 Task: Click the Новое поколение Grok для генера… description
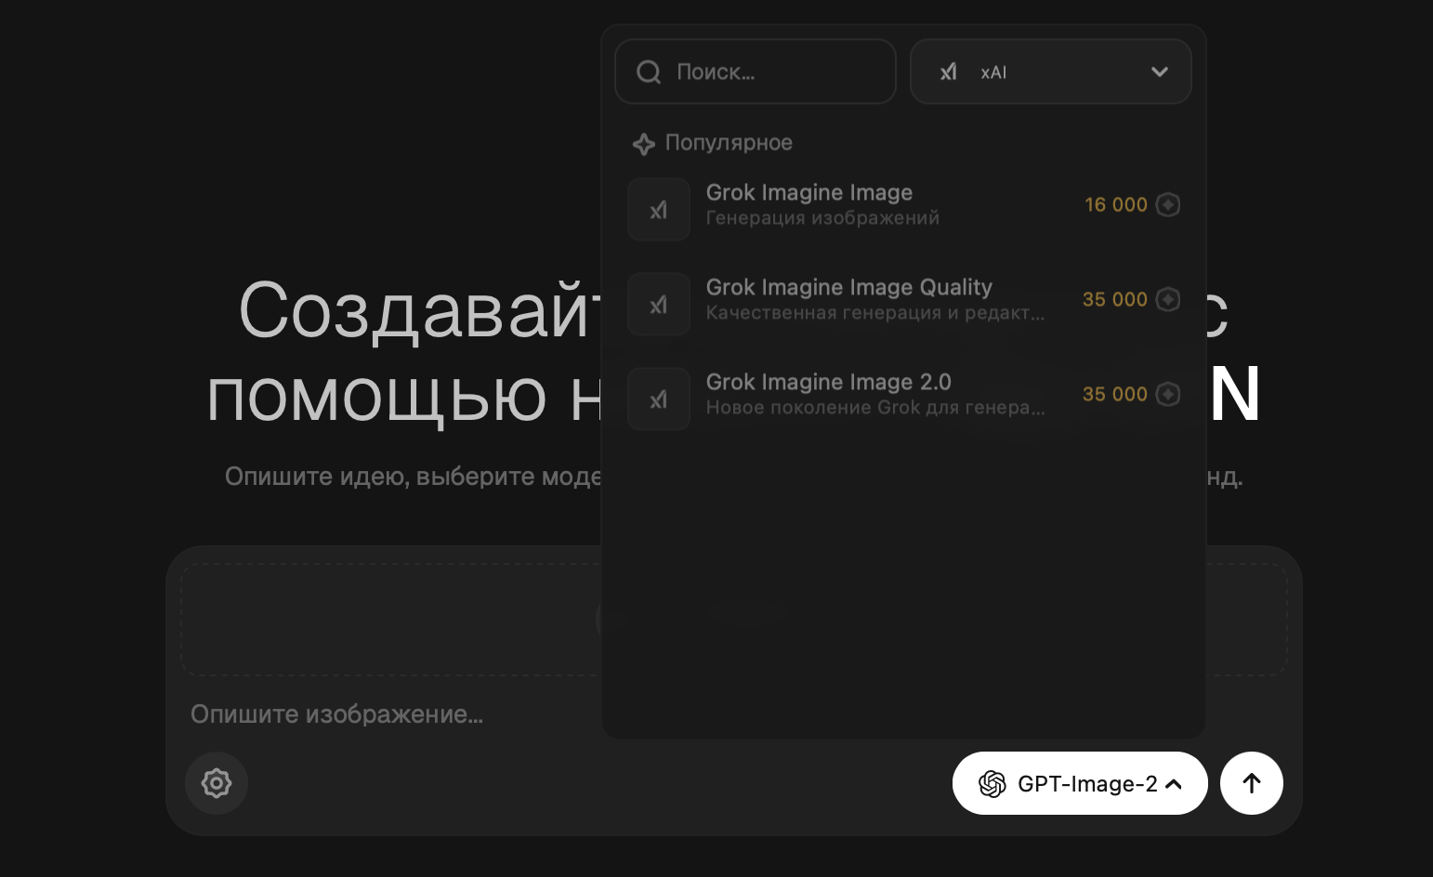tap(875, 408)
